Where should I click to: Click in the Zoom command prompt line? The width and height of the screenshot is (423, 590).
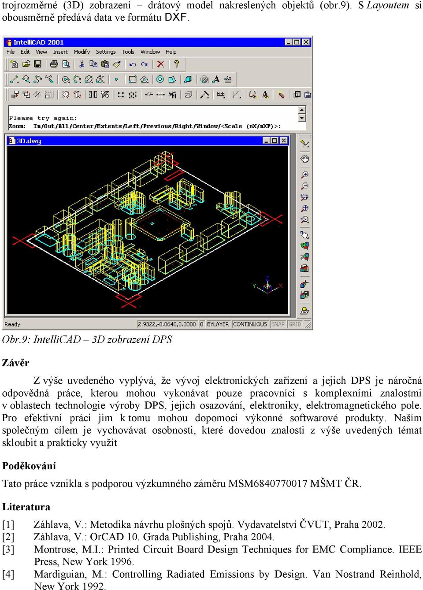coord(145,126)
